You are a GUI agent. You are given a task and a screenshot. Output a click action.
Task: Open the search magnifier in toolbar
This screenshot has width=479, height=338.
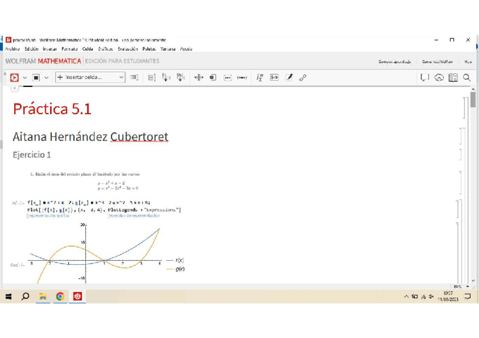pos(467,78)
